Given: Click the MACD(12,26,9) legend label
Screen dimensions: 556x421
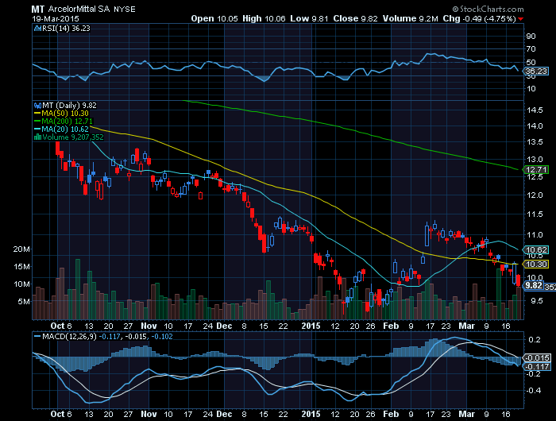Looking at the screenshot, I should (x=70, y=336).
